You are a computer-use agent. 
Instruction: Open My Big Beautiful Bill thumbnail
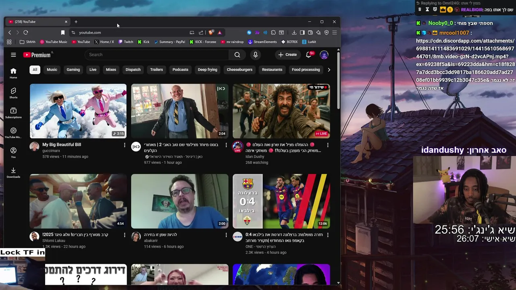tap(78, 111)
